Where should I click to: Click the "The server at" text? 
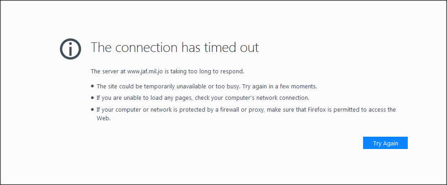point(108,71)
